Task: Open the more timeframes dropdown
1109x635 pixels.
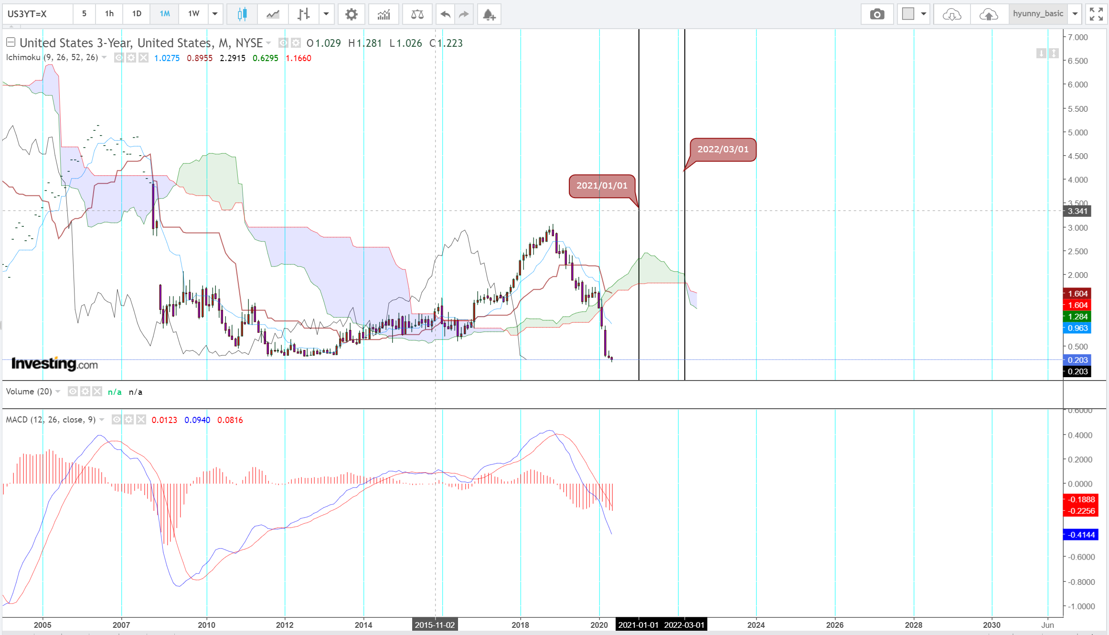Action: pyautogui.click(x=215, y=14)
